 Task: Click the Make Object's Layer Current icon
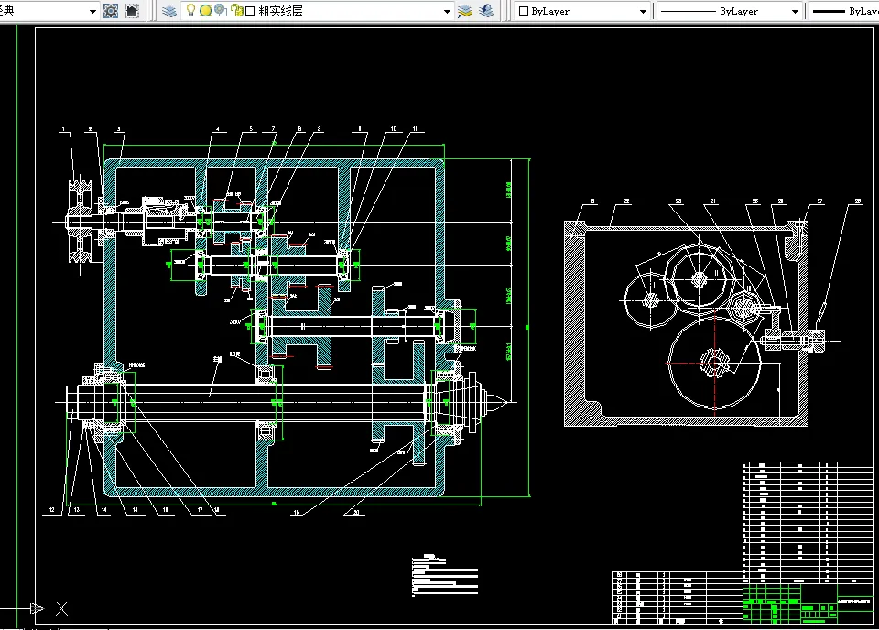pos(465,11)
